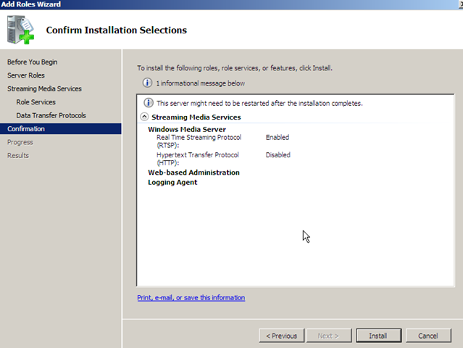Click the Progress step in the sidebar
Viewport: 463px width, 348px height.
(20, 142)
